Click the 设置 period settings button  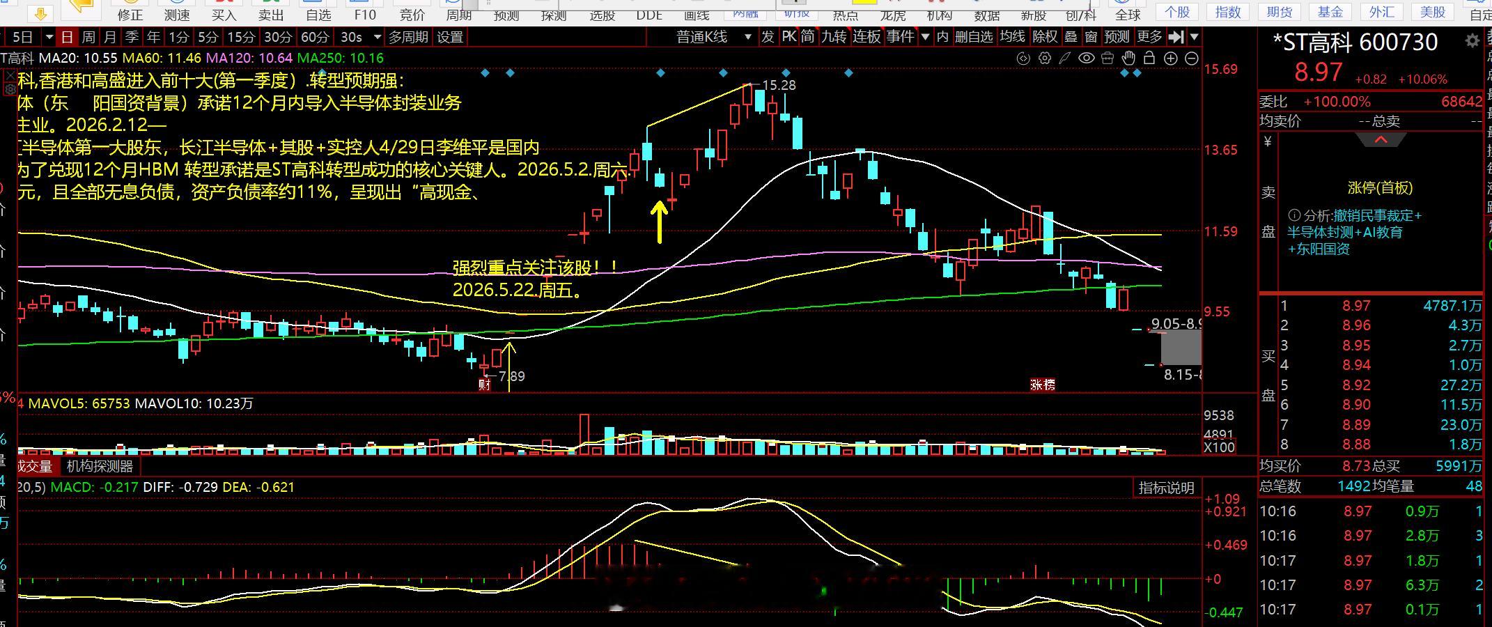click(x=451, y=37)
